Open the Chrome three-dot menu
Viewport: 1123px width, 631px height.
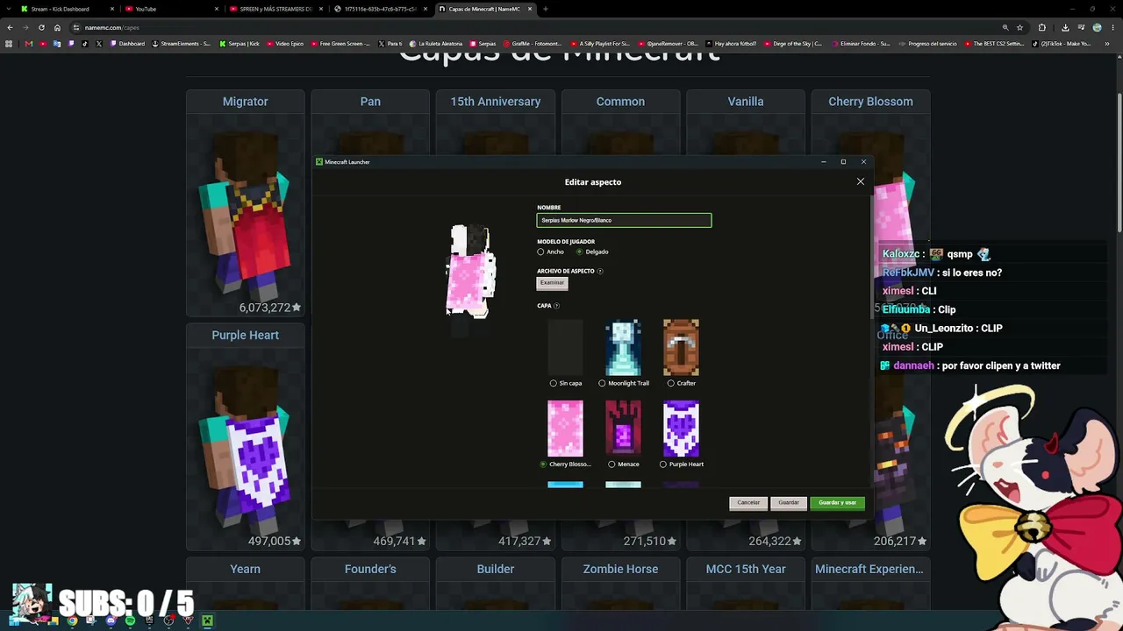[x=1112, y=27]
